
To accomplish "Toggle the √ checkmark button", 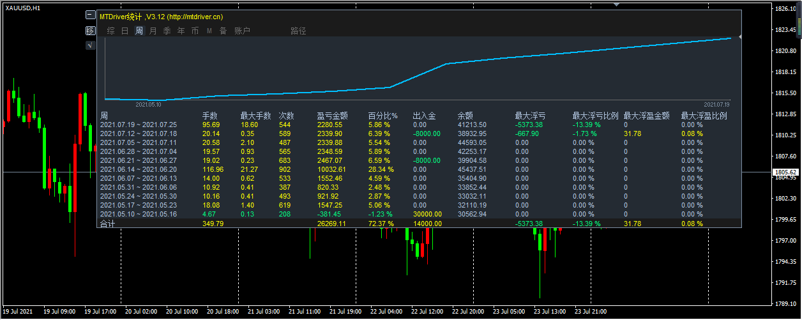I will point(90,45).
